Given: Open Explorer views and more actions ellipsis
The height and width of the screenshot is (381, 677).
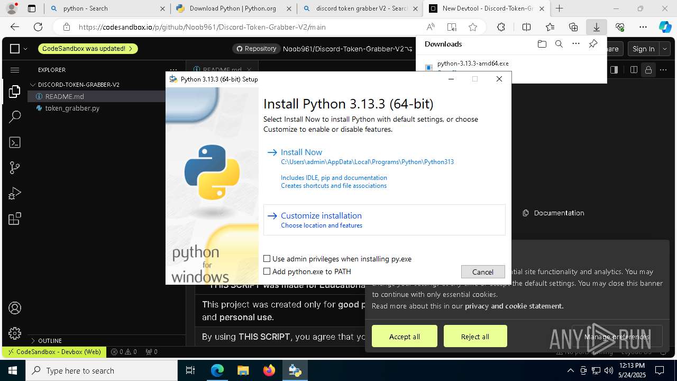Looking at the screenshot, I should (x=173, y=70).
